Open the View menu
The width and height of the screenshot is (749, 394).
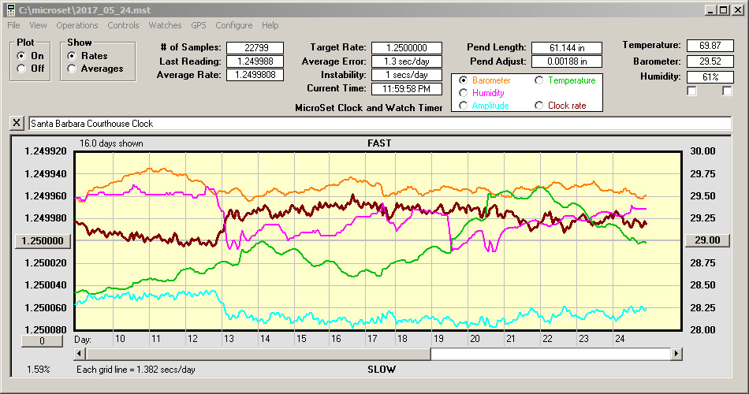pos(38,25)
